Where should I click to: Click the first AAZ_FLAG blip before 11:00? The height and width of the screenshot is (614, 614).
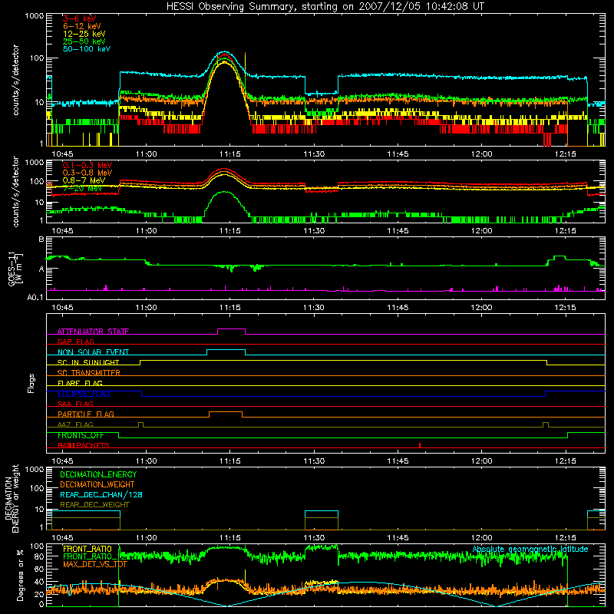click(141, 424)
